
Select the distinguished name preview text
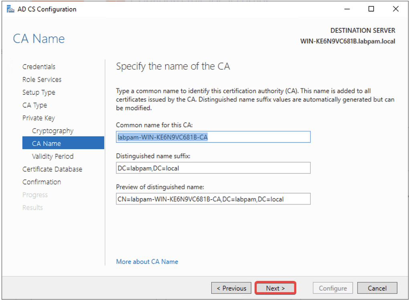[213, 199]
